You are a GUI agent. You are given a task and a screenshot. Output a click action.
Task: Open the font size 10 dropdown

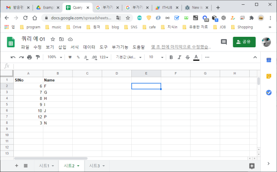click(156, 57)
